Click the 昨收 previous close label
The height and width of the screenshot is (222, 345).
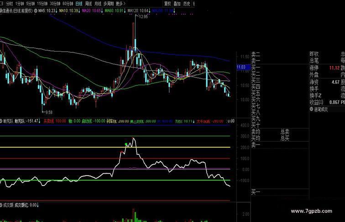click(314, 54)
